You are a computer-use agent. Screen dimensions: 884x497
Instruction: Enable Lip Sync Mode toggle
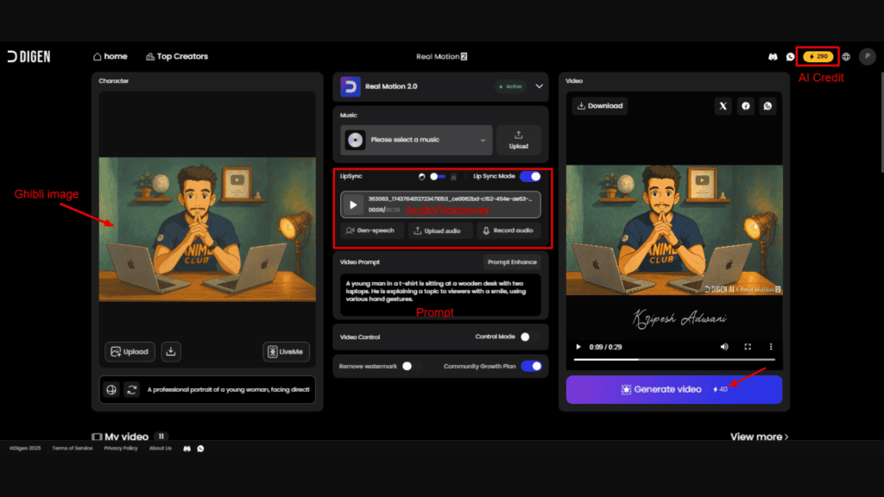530,176
